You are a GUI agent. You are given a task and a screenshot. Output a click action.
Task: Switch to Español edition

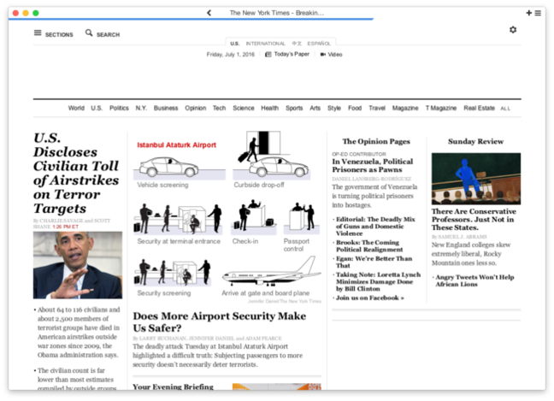(x=319, y=44)
